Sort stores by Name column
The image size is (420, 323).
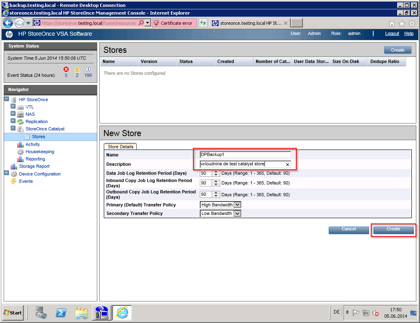pyautogui.click(x=119, y=61)
